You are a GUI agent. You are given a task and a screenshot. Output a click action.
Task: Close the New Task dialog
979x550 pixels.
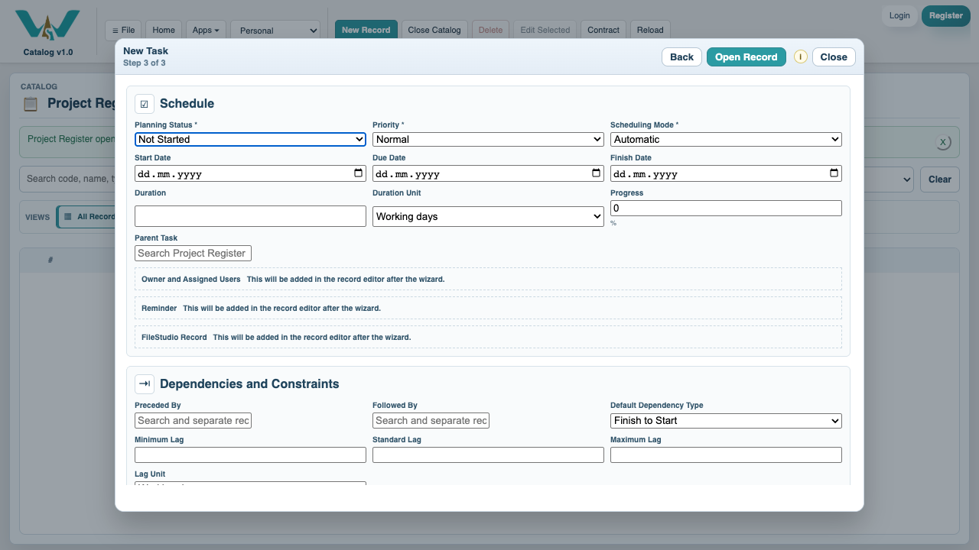click(834, 57)
